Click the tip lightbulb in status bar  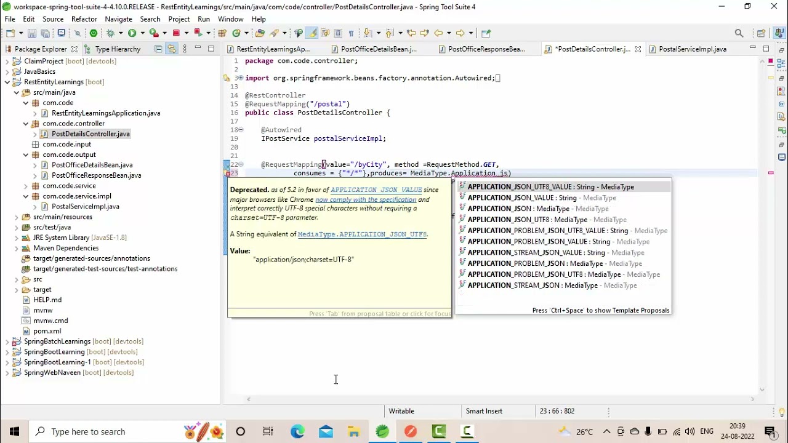782,412
